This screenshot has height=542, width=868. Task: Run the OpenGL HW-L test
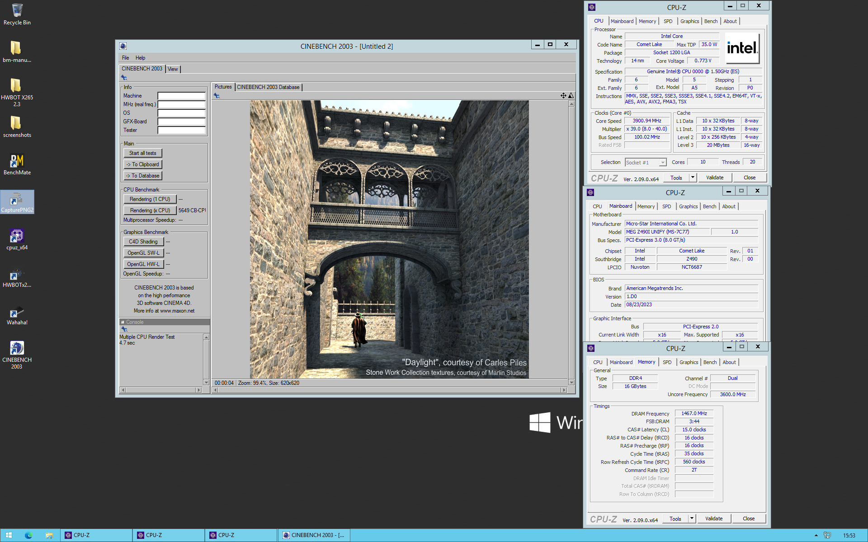143,264
